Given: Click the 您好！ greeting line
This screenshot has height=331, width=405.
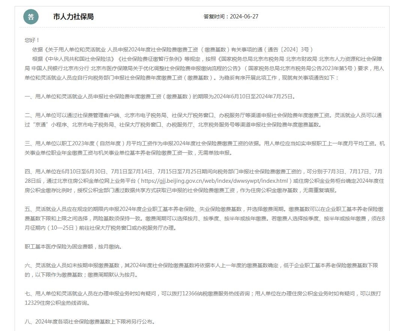Looking at the screenshot, I should (32, 40).
